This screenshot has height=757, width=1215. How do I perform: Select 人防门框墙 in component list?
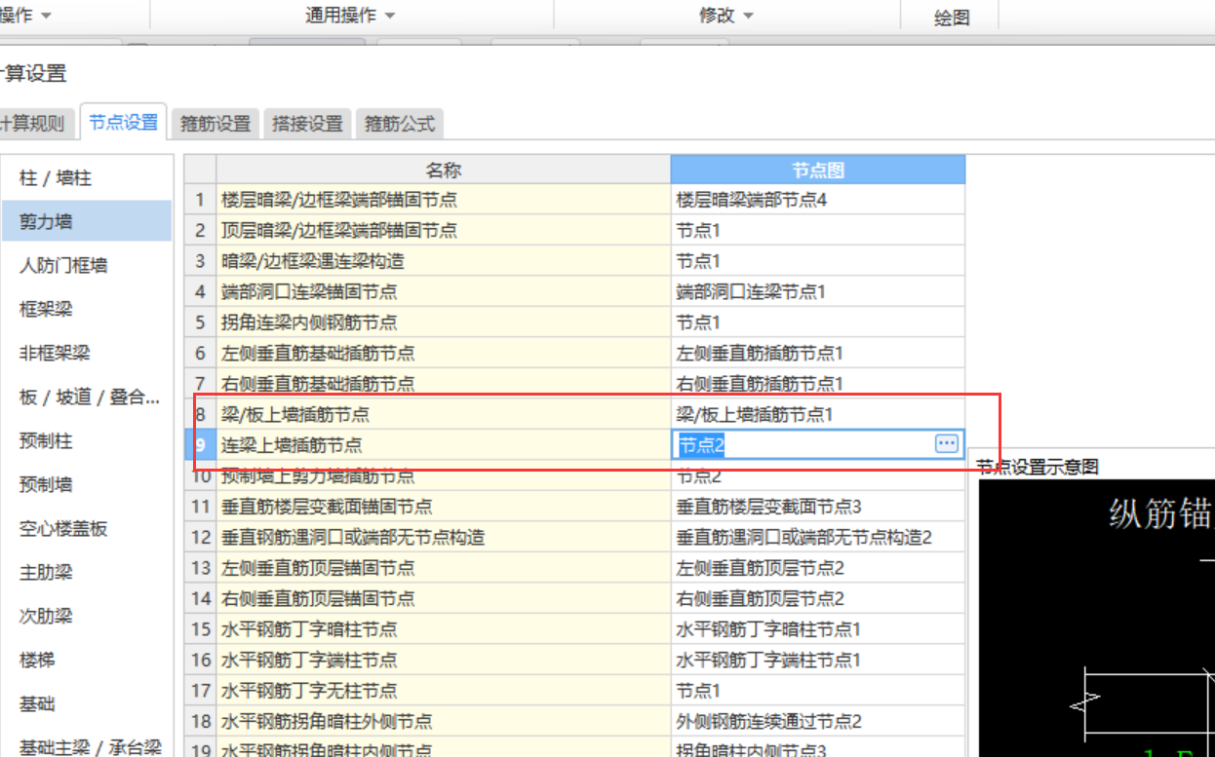point(86,265)
